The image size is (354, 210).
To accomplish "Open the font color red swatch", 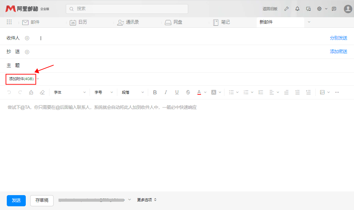I will [199, 92].
